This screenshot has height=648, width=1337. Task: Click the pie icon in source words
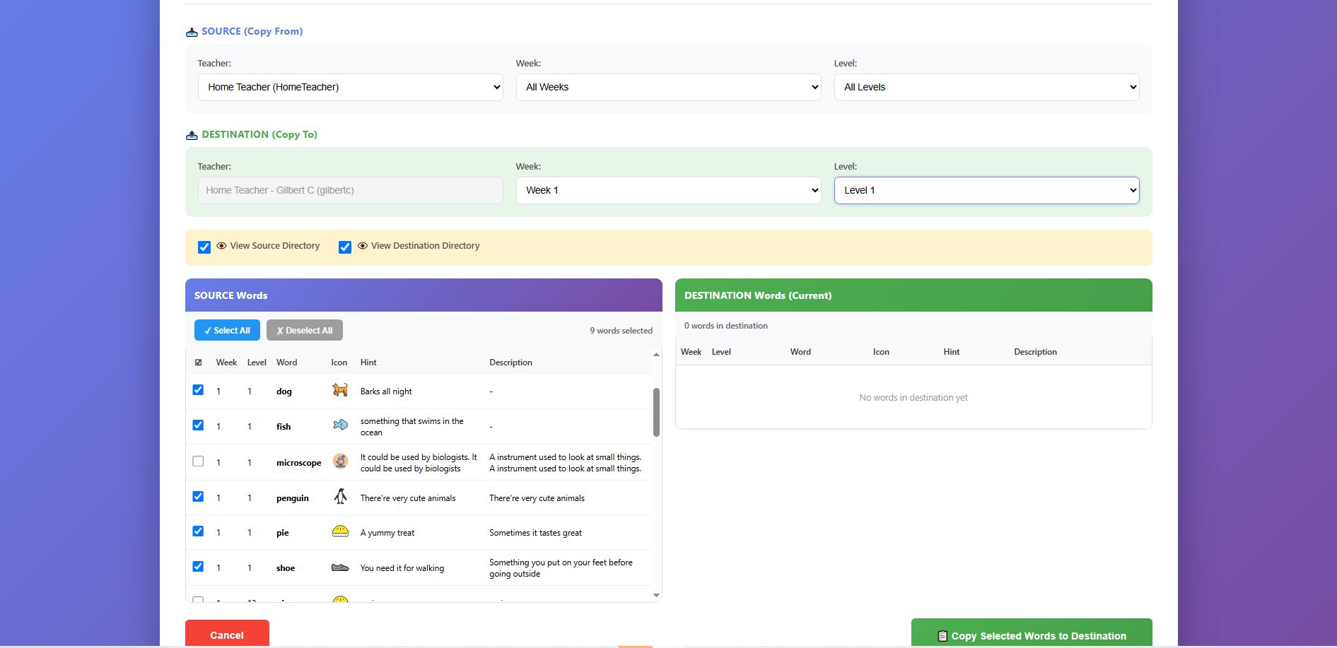[340, 531]
